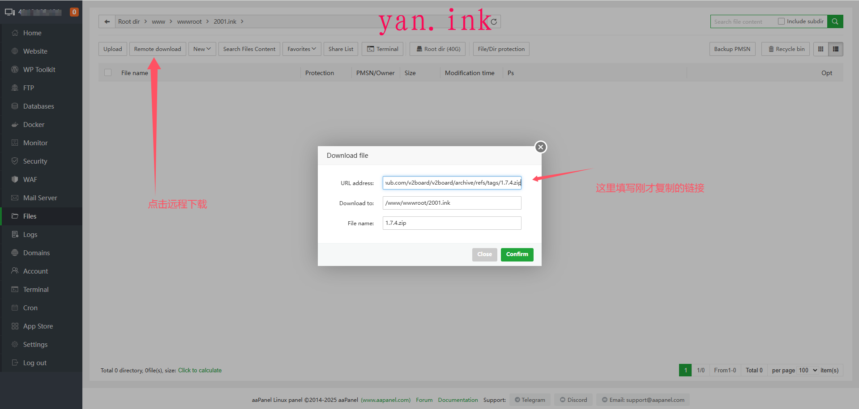This screenshot has height=409, width=859.
Task: Click the Log out icon
Action: click(x=15, y=363)
